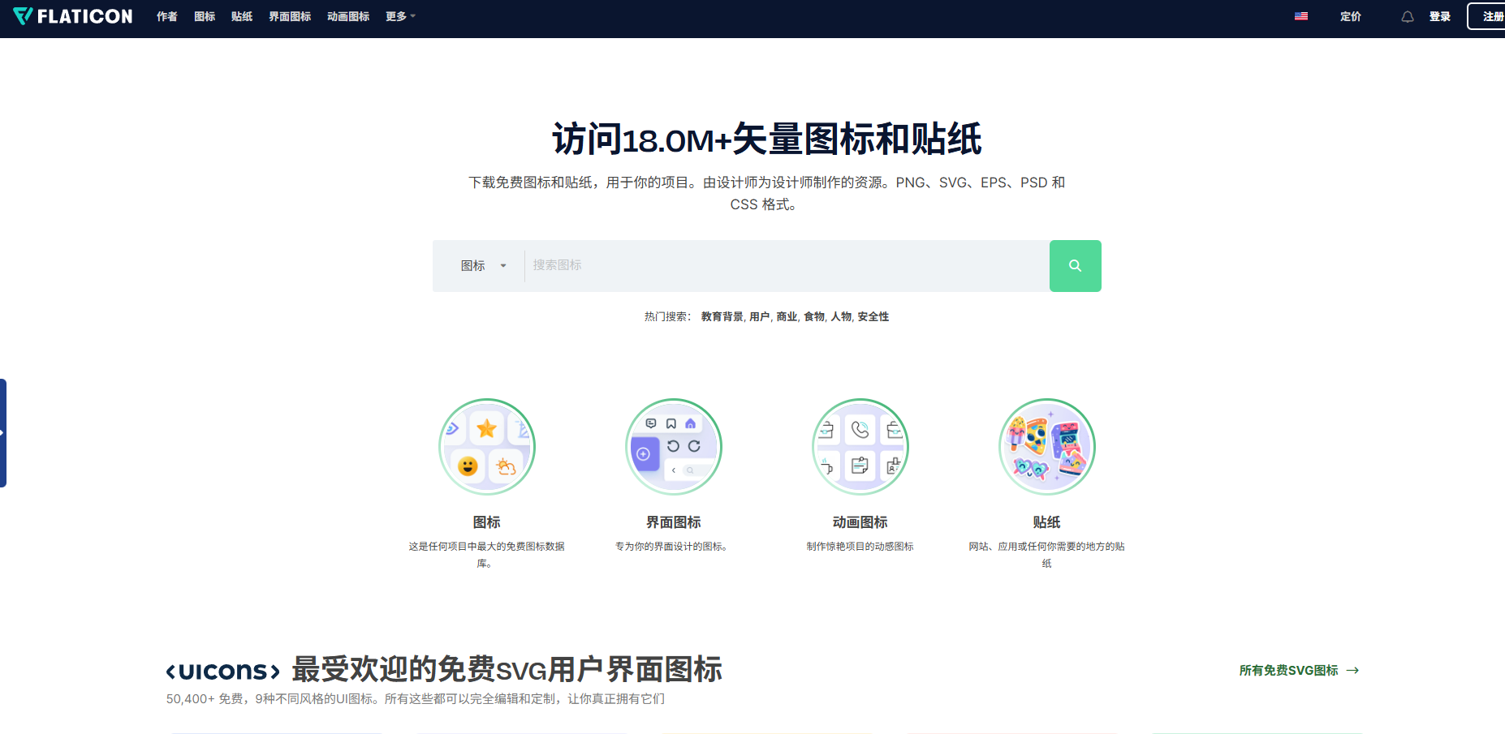
Task: Click the 登录 login link
Action: 1440,16
